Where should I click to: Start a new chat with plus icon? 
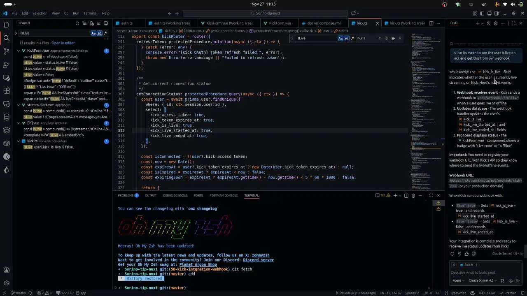tap(478, 23)
